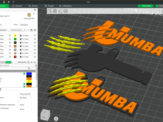Viewport: 163px width, 122px height.
Task: Switch to Global settings mode
Action: [x=3, y=62]
